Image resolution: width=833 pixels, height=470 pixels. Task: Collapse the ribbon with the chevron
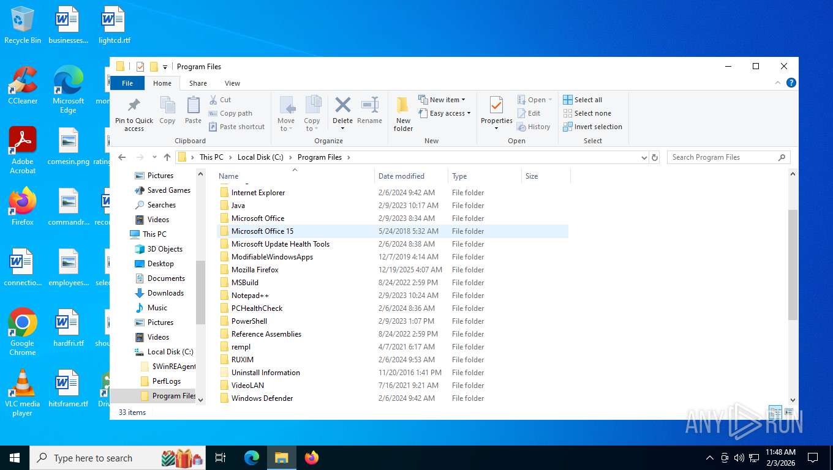[x=778, y=83]
